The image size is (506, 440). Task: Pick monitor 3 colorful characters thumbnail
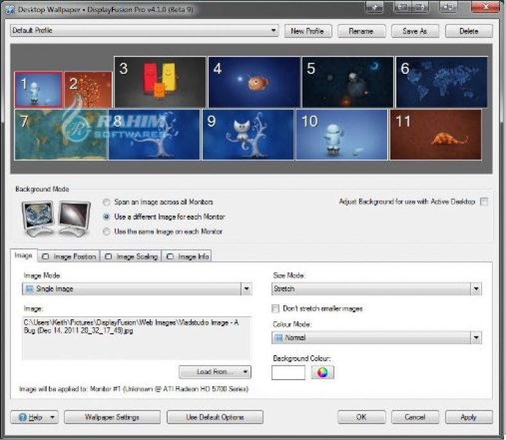160,82
